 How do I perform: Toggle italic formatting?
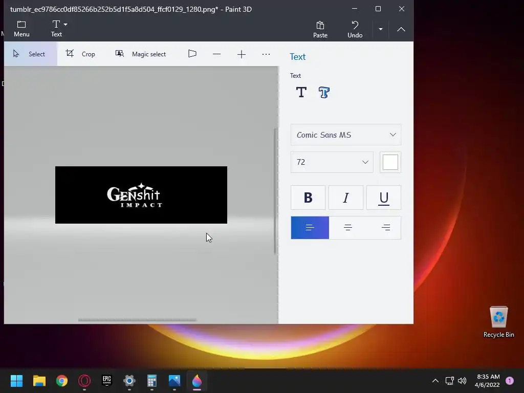(x=346, y=198)
